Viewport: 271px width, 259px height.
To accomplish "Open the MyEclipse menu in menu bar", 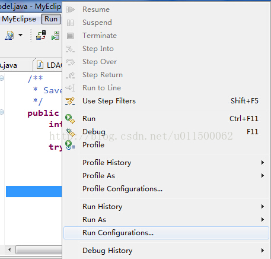I will [19, 19].
